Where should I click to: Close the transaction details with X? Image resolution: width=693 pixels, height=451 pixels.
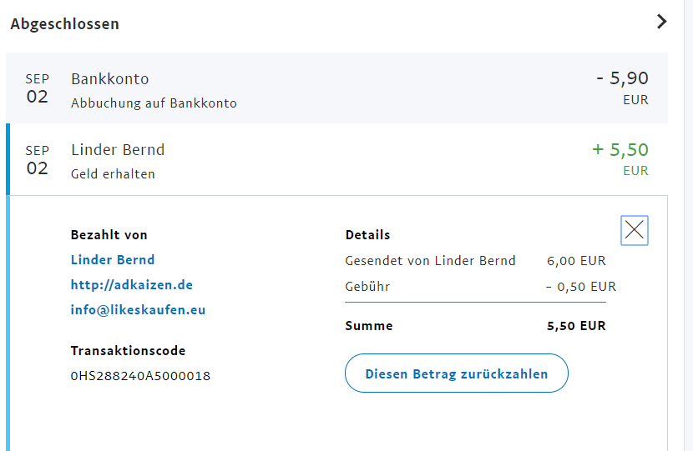tap(635, 230)
